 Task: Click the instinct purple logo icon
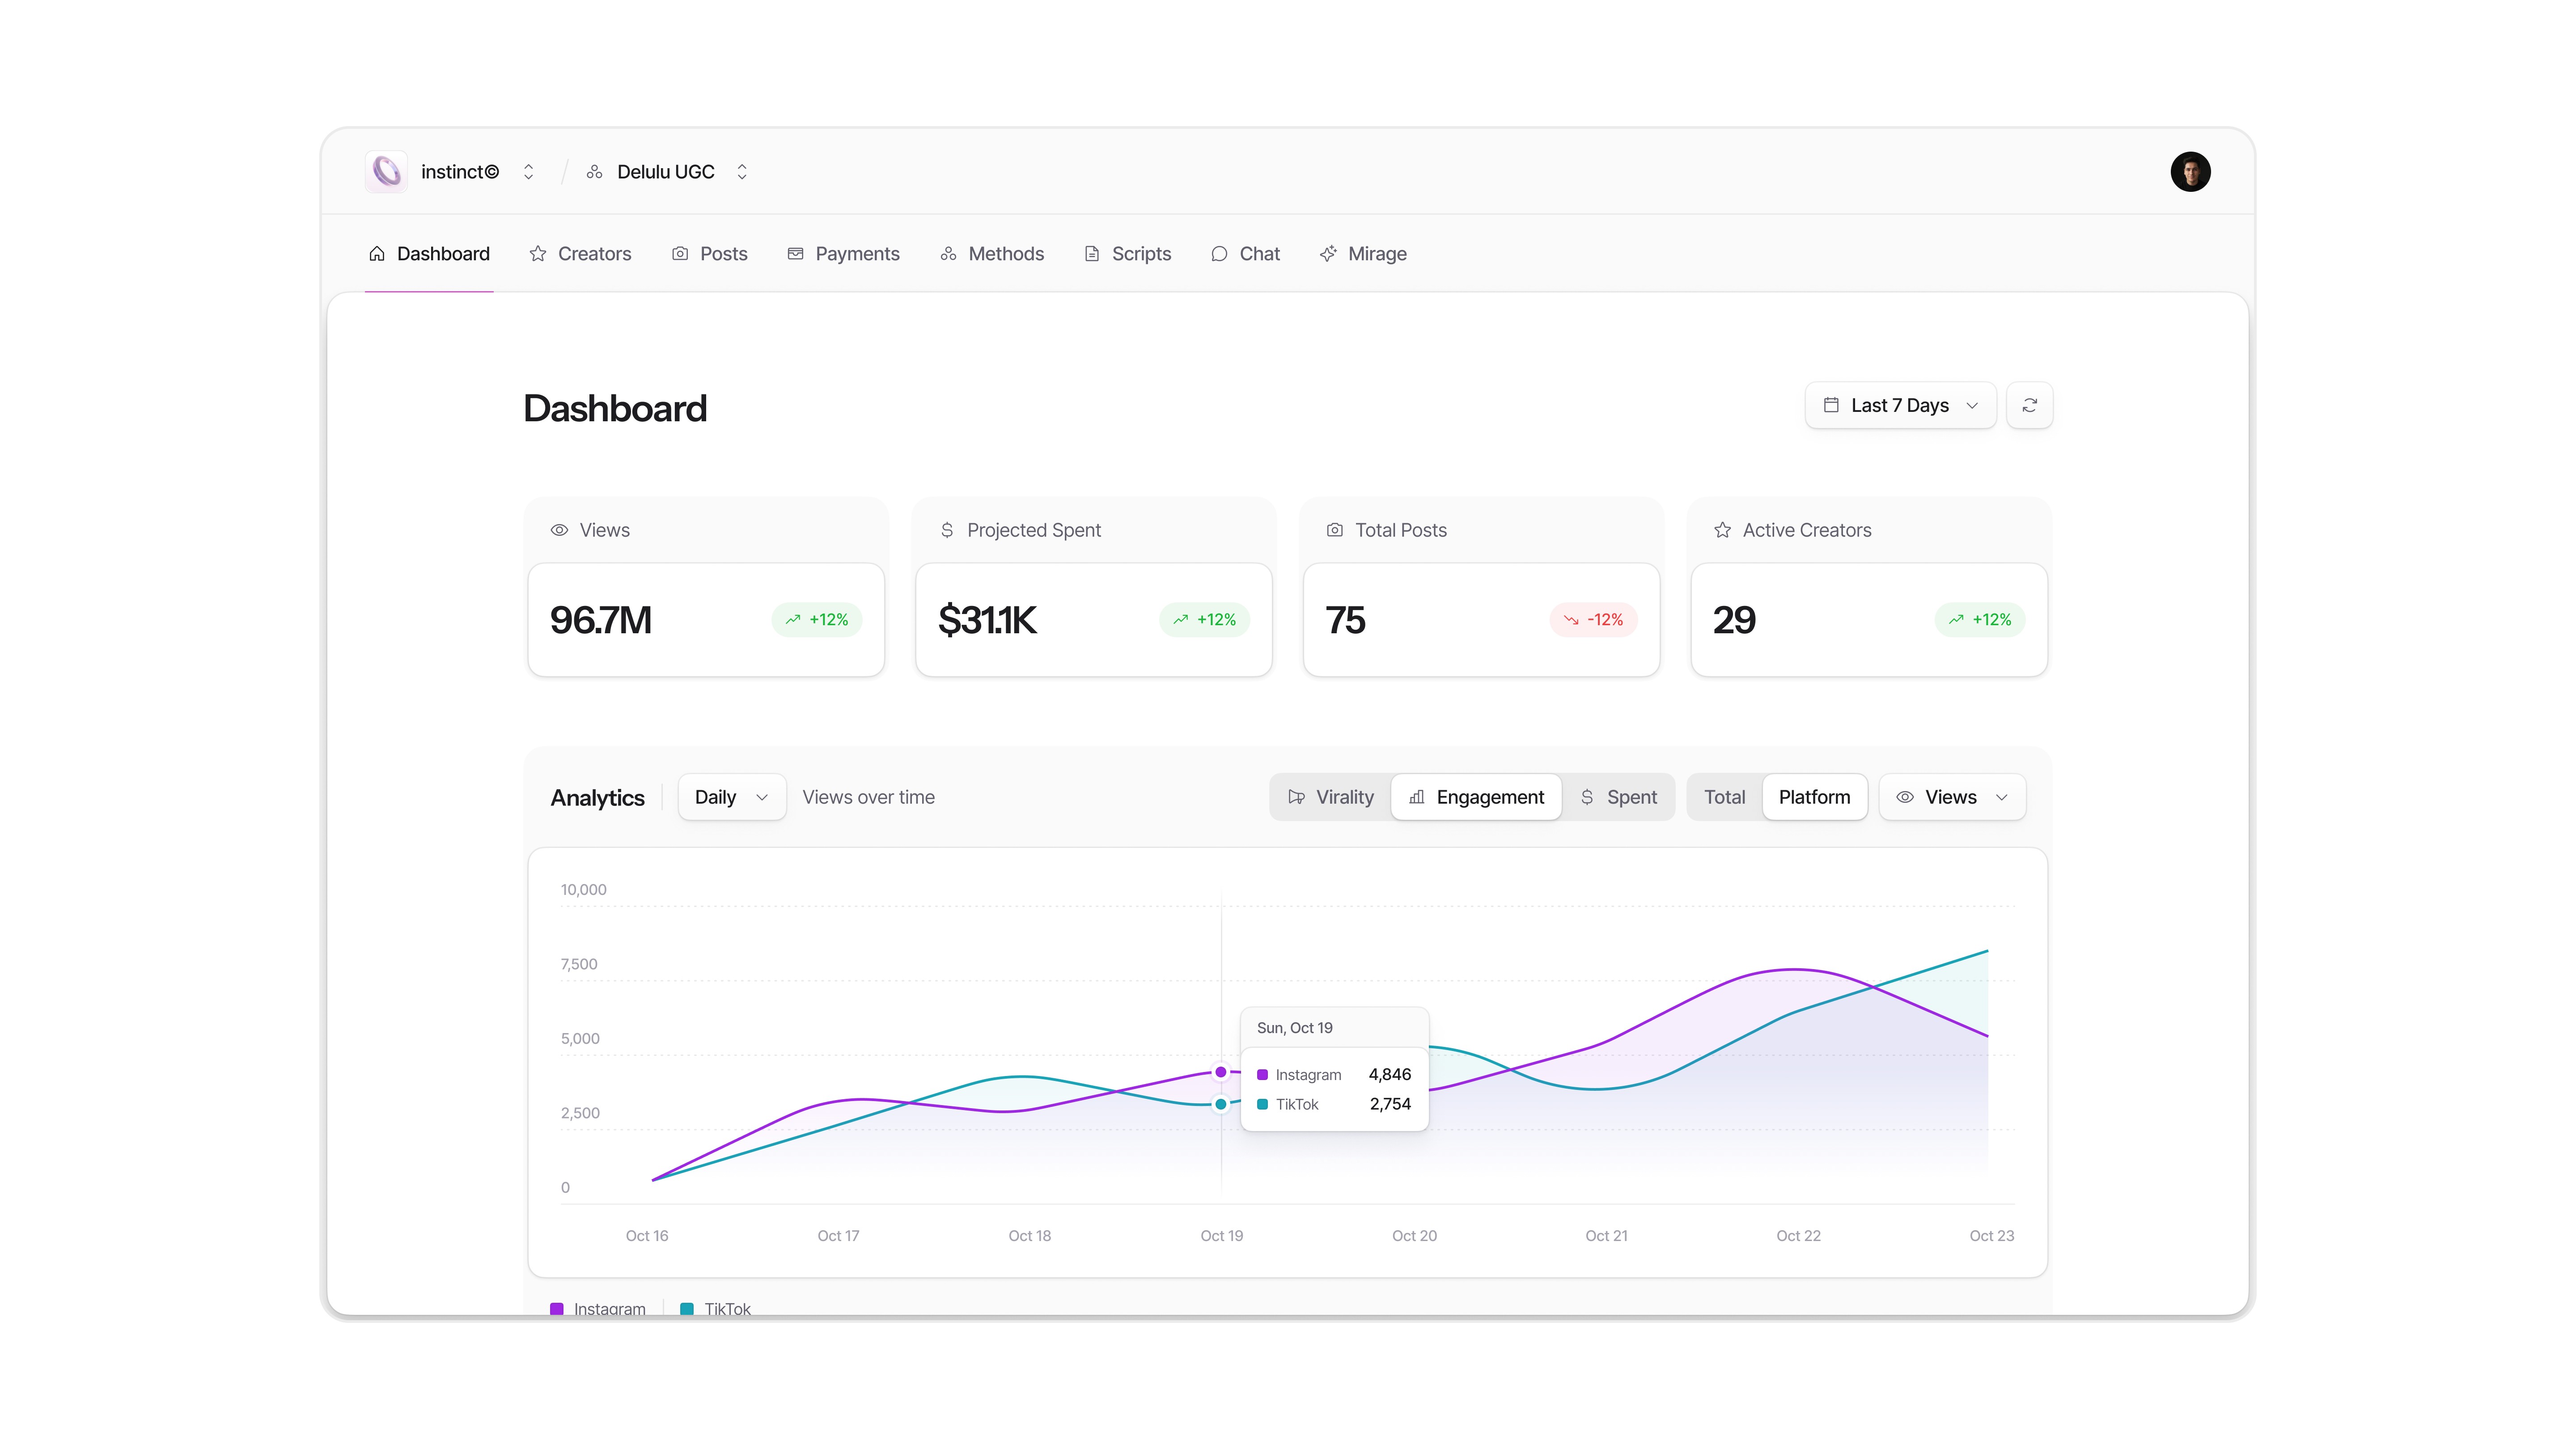[386, 172]
